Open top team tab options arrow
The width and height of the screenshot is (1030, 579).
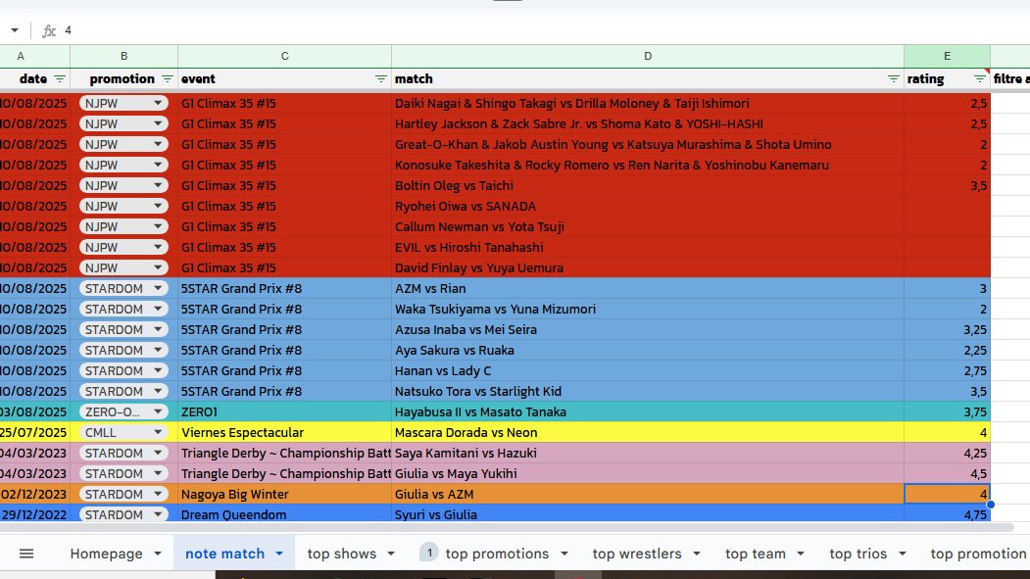(800, 554)
